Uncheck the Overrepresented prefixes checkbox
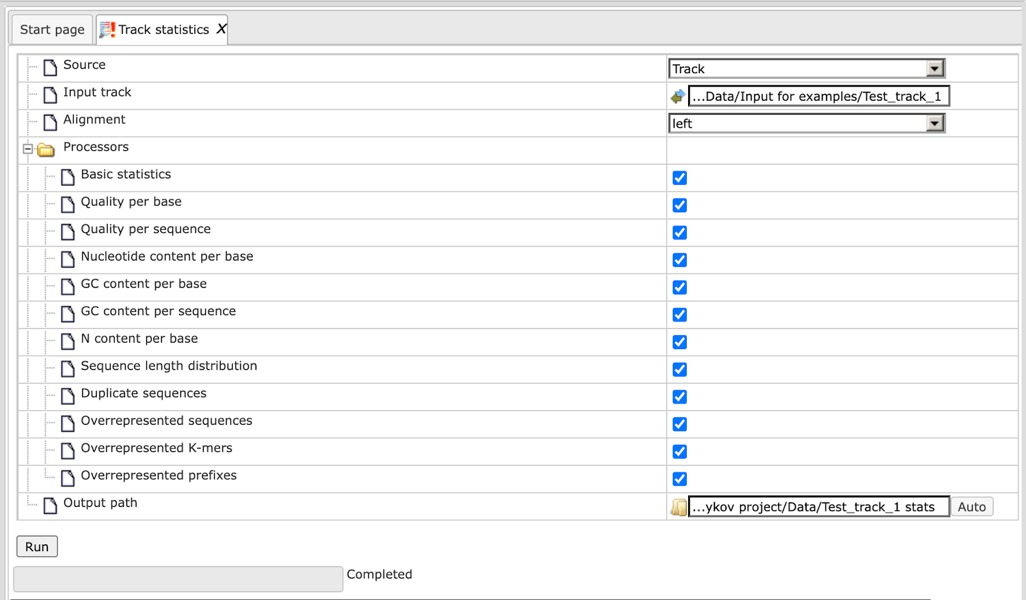The image size is (1026, 600). tap(680, 479)
